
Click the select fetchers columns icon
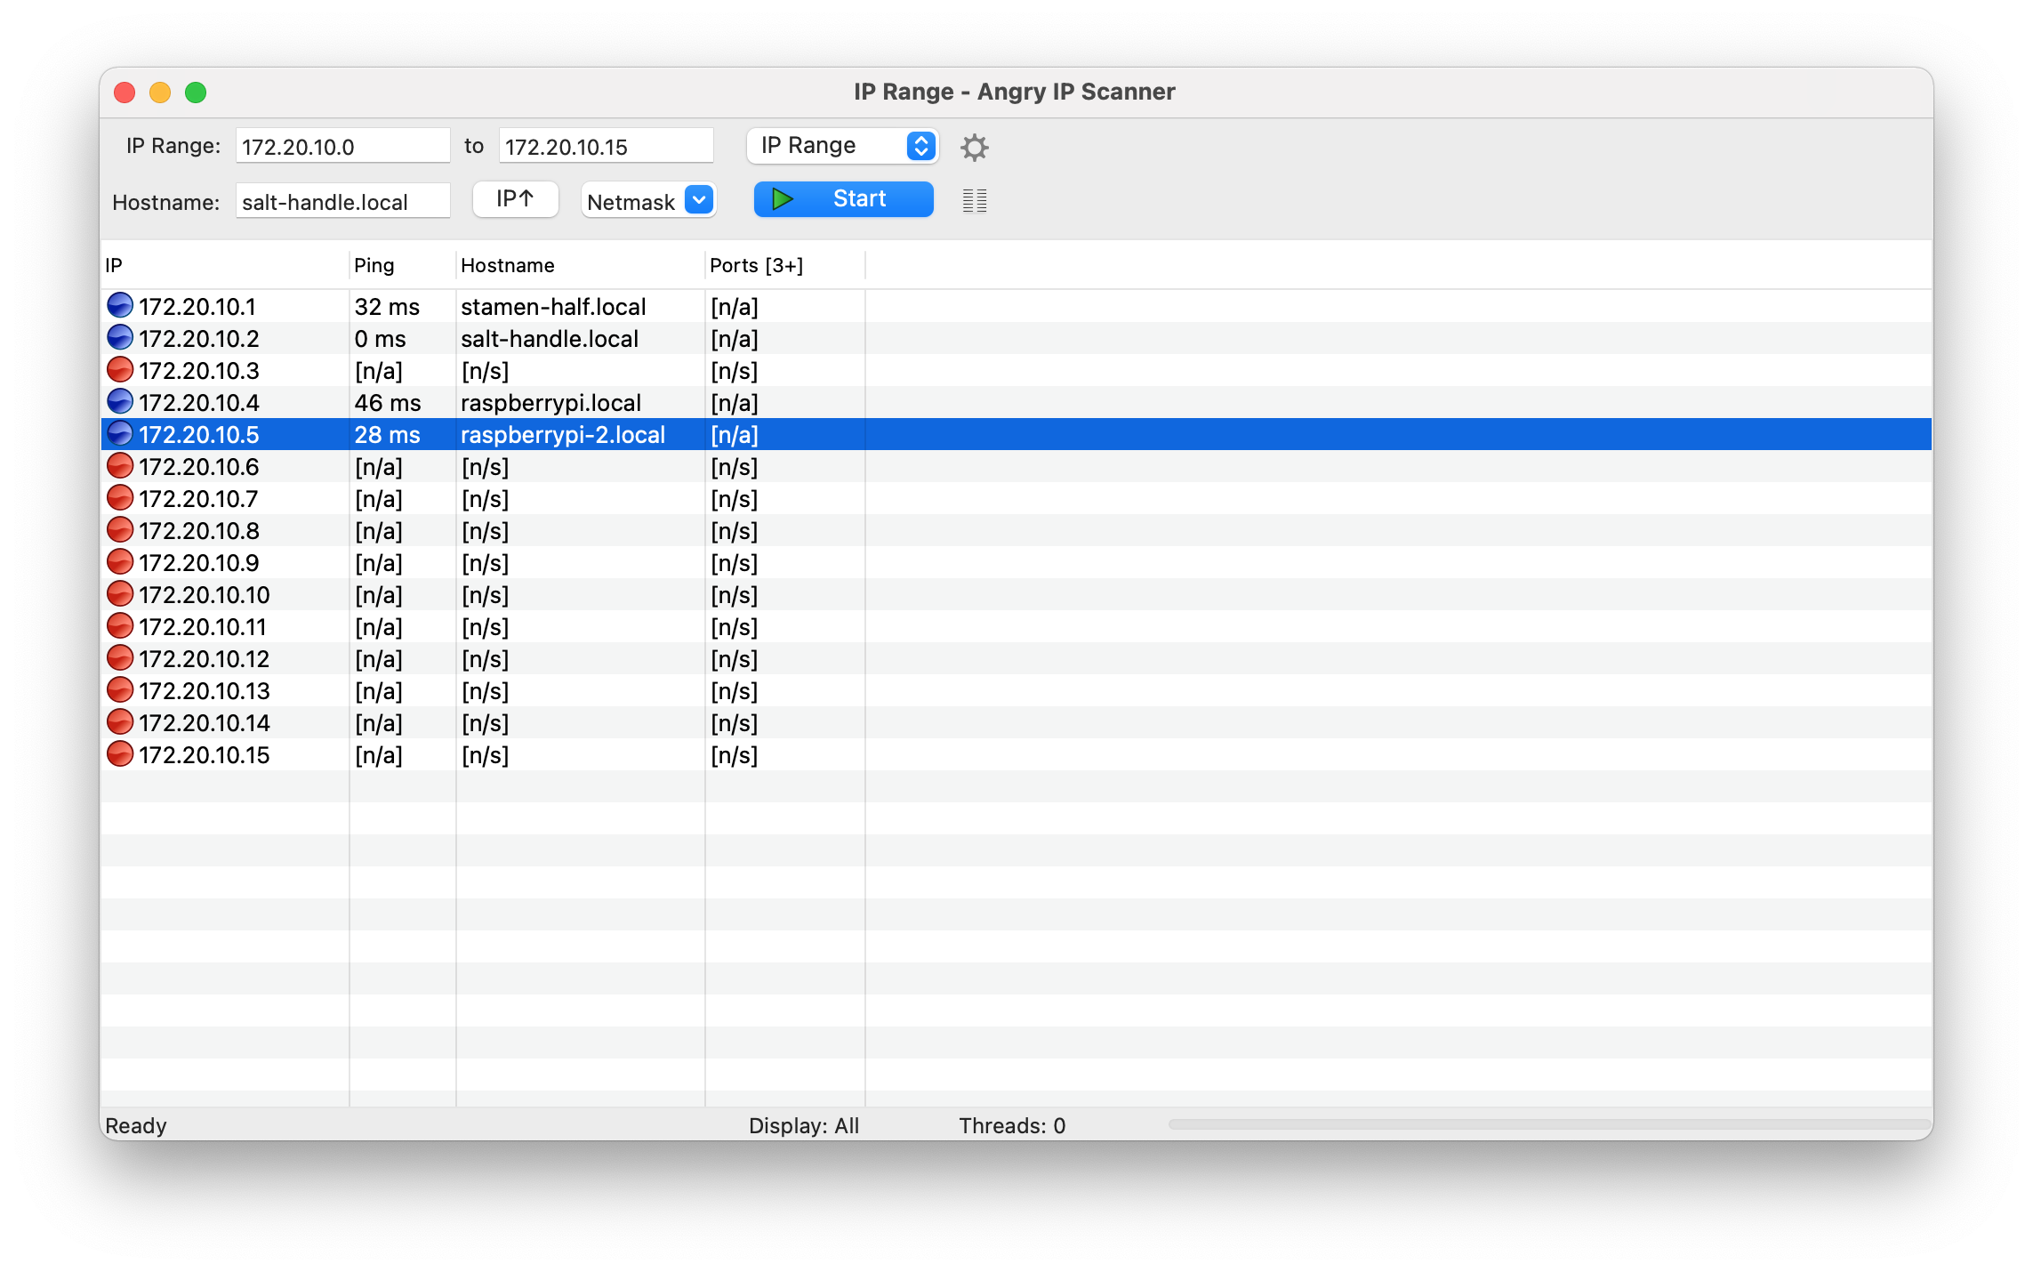[x=974, y=201]
